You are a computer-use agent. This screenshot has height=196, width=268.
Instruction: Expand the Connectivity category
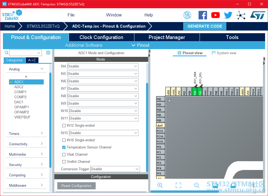pos(26,144)
